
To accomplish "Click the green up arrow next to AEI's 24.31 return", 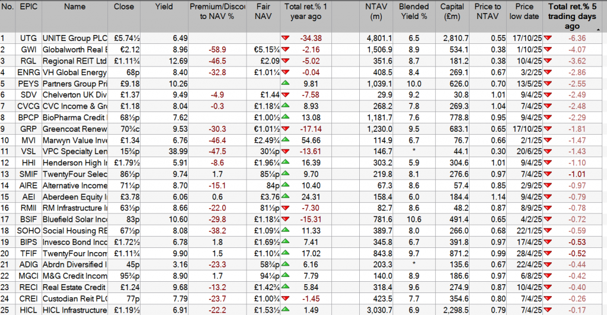I will tap(286, 196).
